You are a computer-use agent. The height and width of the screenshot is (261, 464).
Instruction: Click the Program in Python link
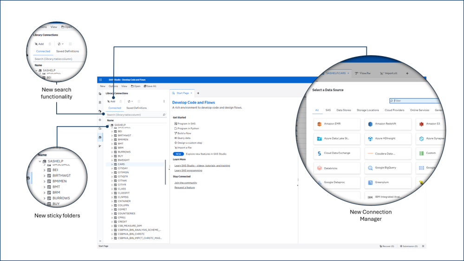tap(186, 128)
